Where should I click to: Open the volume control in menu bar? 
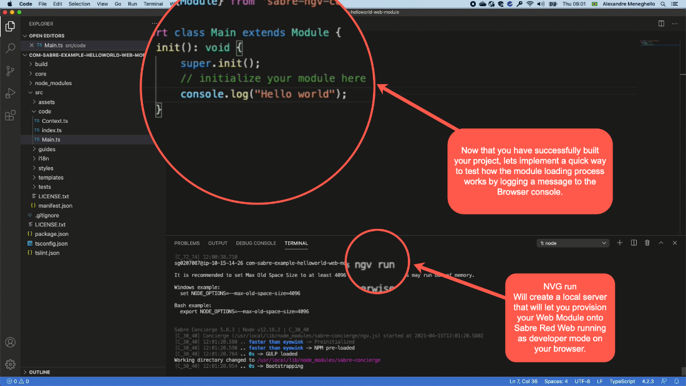coord(541,4)
